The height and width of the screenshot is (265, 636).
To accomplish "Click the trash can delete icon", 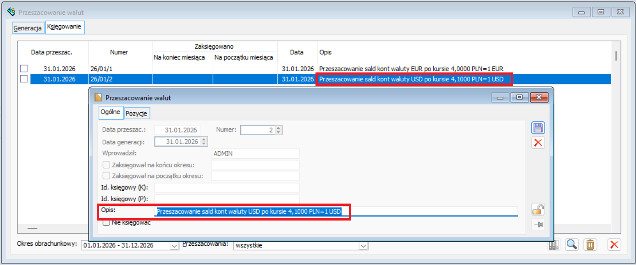I will 590,245.
